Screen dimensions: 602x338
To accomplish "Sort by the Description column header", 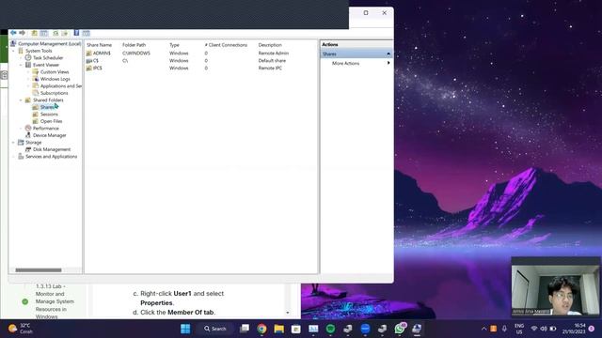I will [x=270, y=45].
